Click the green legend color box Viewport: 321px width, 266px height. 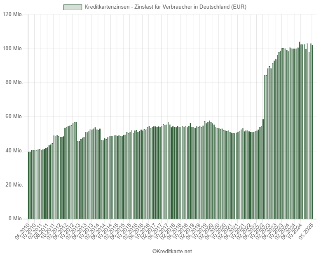[x=73, y=7]
